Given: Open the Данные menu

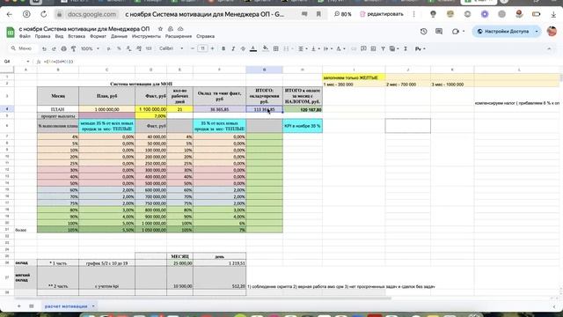Looking at the screenshot, I should click(x=119, y=36).
